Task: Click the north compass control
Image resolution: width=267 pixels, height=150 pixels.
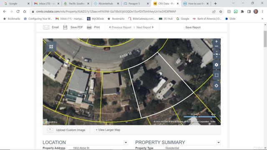Action: (217, 54)
